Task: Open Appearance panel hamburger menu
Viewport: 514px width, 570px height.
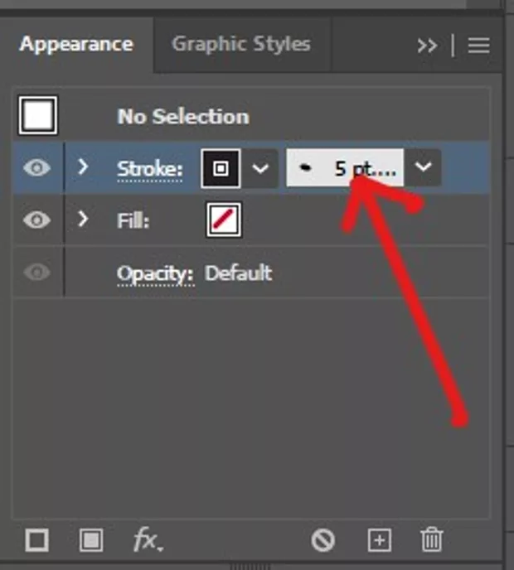Action: (x=478, y=46)
